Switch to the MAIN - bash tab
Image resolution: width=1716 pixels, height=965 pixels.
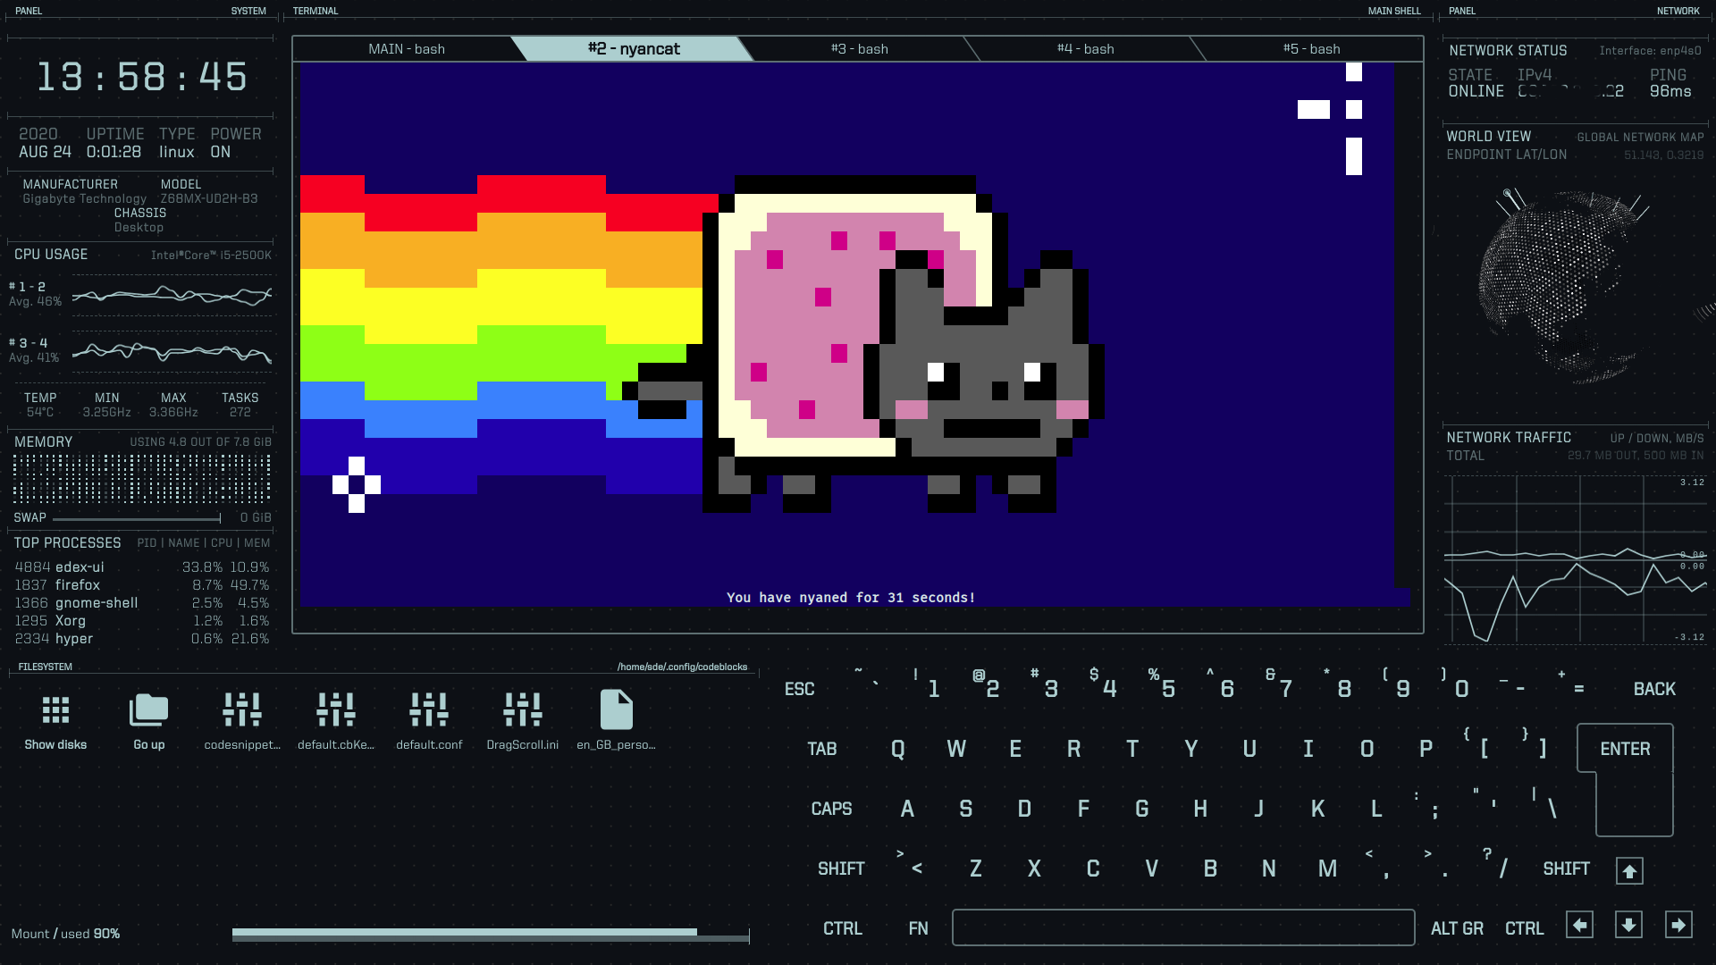(x=407, y=49)
